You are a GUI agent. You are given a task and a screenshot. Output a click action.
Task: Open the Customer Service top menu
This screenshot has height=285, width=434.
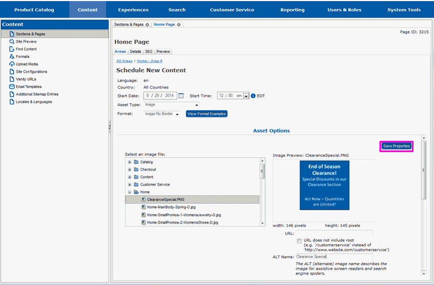coord(232,10)
